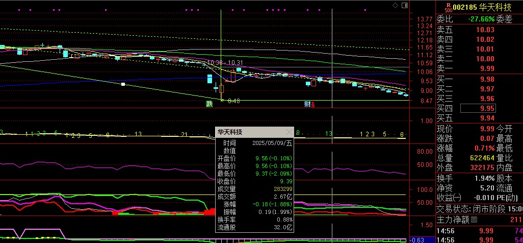The image size is (523, 243).
Task: Click the 8.48 low price label on chart
Action: pos(234,101)
